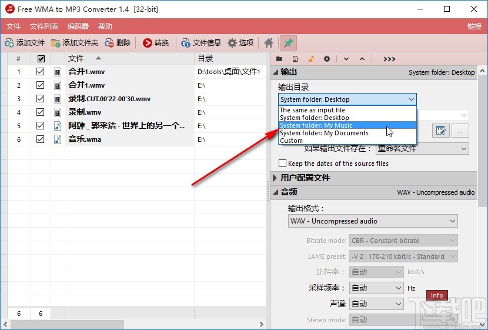Viewport: 488px width, 330px height.
Task: Uncheck the checkbox for row 5
Action: 40,125
